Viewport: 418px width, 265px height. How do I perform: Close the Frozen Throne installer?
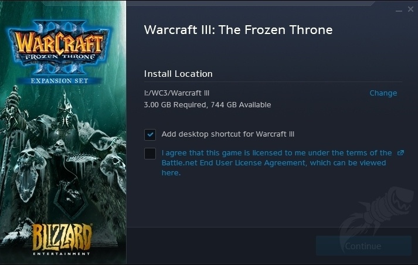(x=410, y=9)
